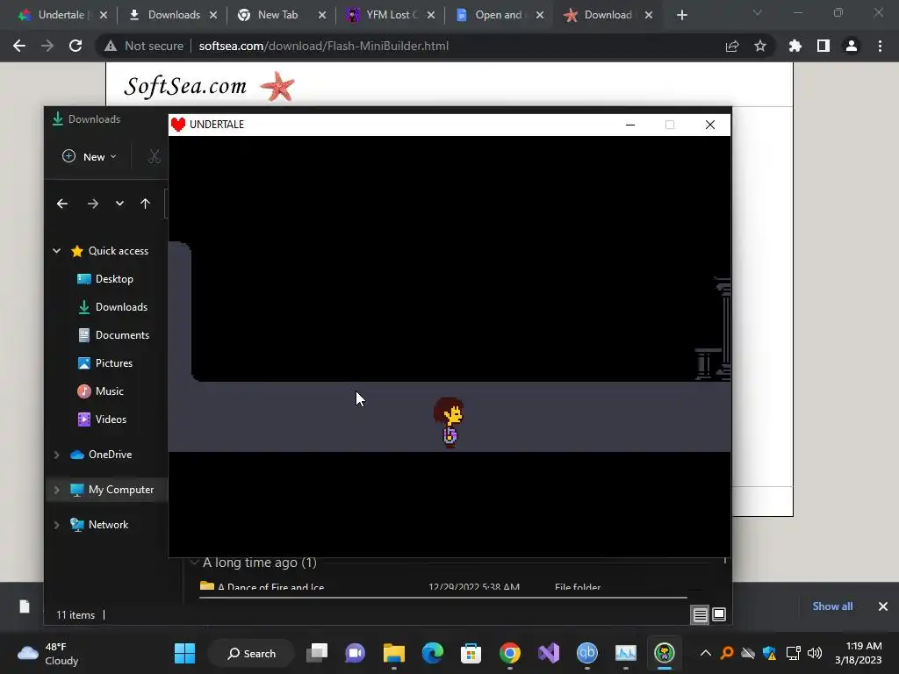Screen dimensions: 899x674
Task: Open a new Chrome tab
Action: pyautogui.click(x=681, y=15)
